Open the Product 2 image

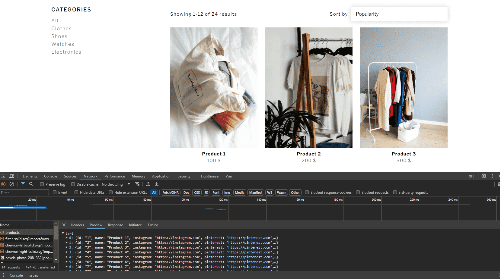(309, 88)
